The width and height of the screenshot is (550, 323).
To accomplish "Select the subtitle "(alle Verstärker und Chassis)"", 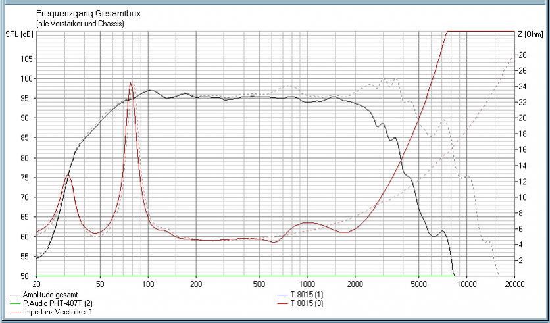I will [80, 24].
